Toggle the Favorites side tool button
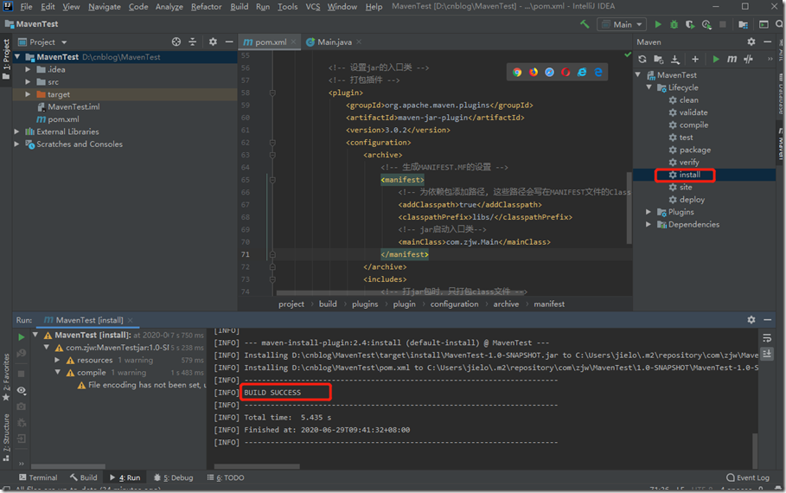This screenshot has height=493, width=786. [6, 377]
